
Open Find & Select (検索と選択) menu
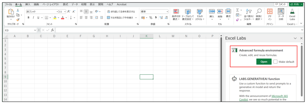tap(259, 15)
